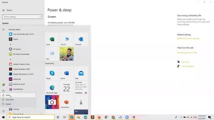The height and width of the screenshot is (120, 214).
Task: Launch AudioWizard app
Action: (16, 89)
